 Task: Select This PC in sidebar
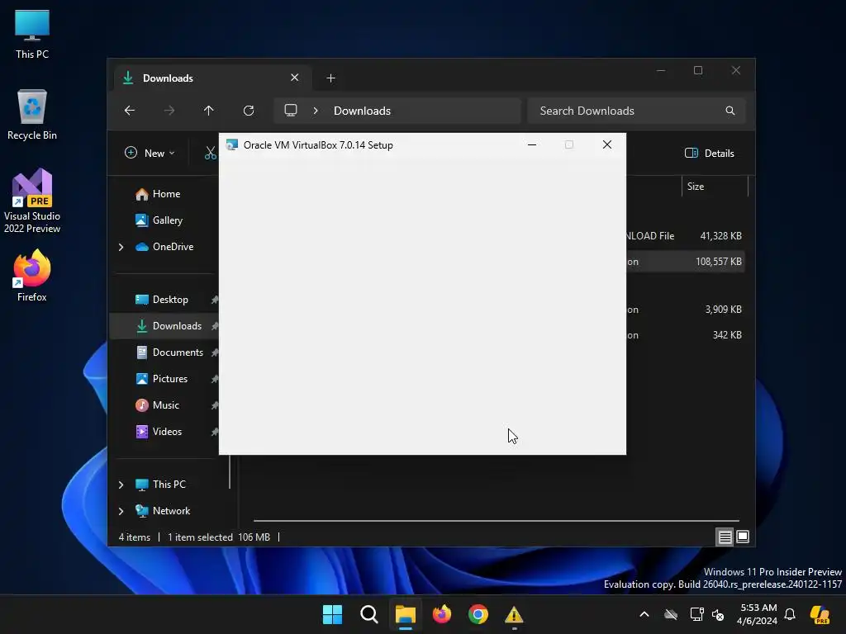click(160, 485)
